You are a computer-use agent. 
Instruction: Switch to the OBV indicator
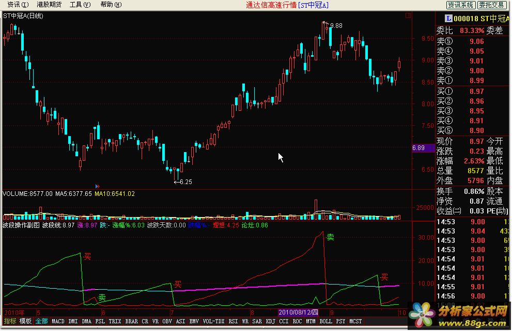point(167,321)
